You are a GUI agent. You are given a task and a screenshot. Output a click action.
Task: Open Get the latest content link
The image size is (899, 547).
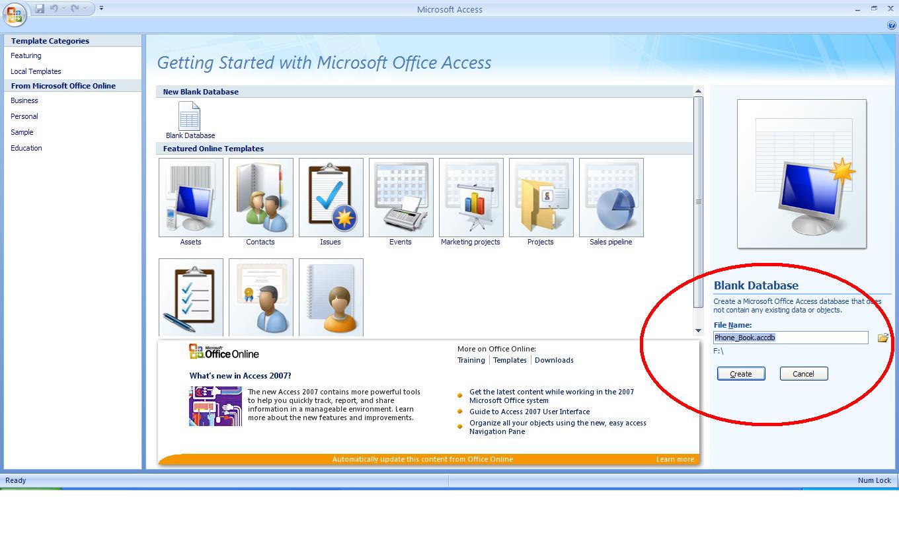551,396
